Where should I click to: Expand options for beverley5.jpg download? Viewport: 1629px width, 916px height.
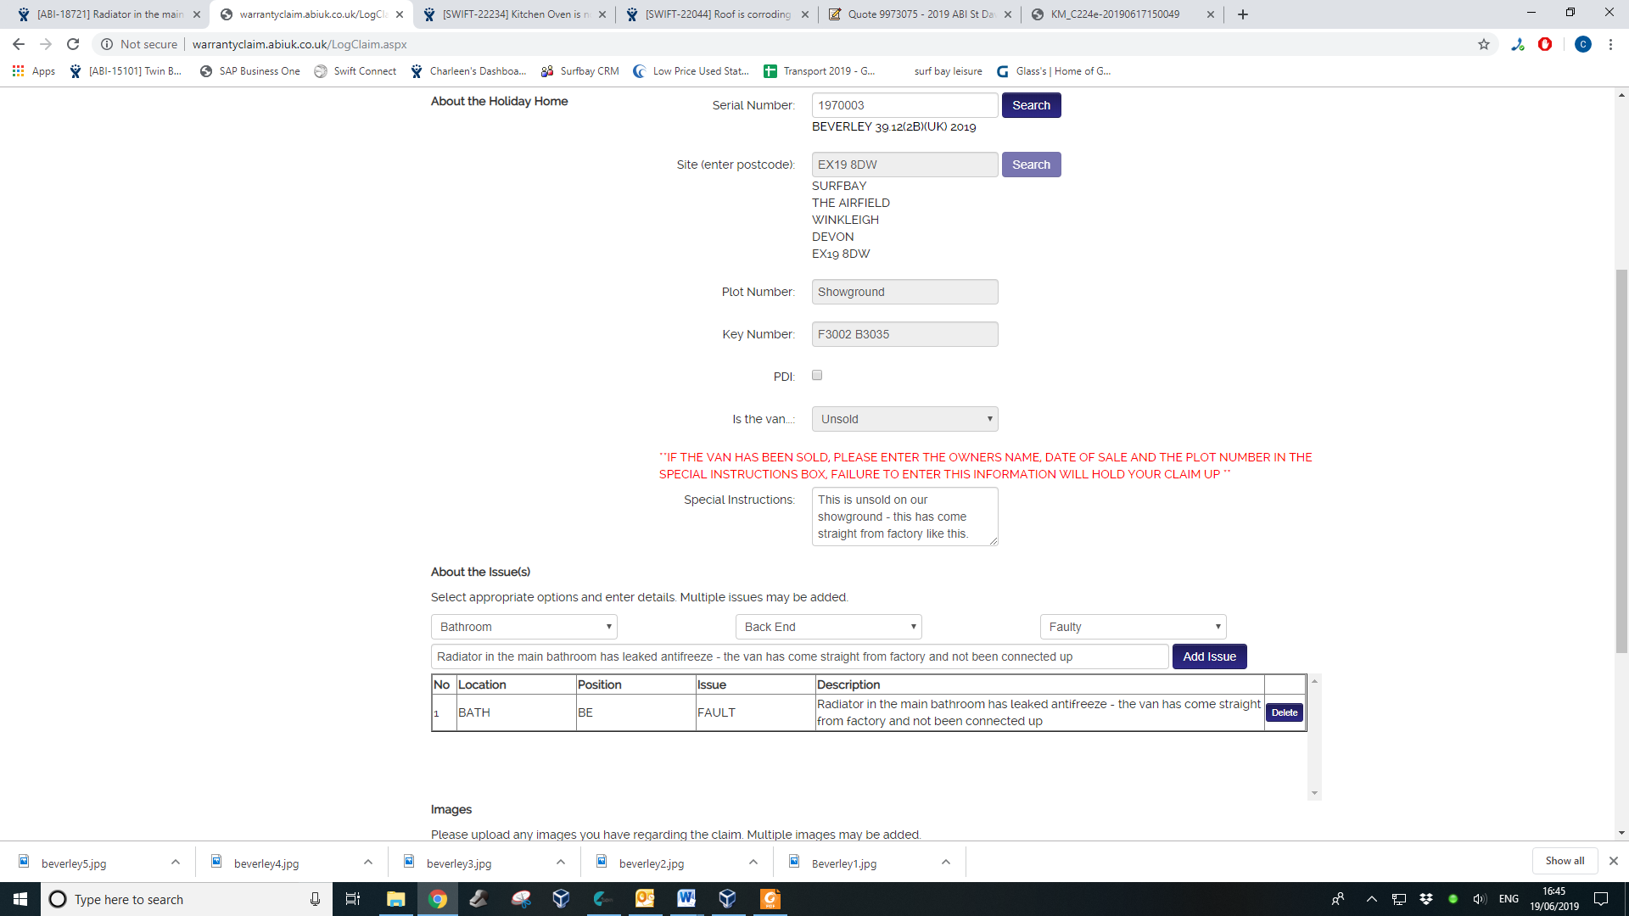[x=176, y=863]
